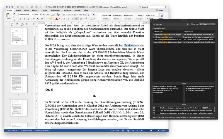Decrease font size with the smaller A
This screenshot has width=223, height=139.
(x=48, y=15)
